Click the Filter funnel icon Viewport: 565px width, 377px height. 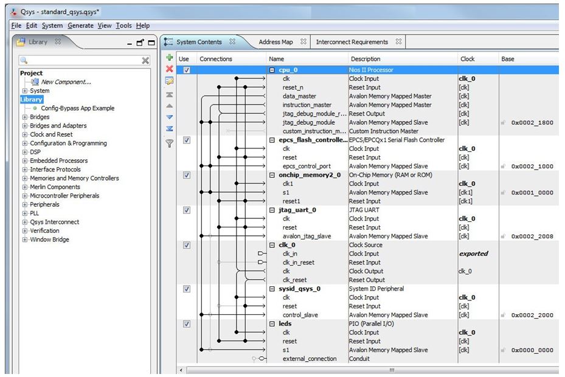tap(170, 144)
